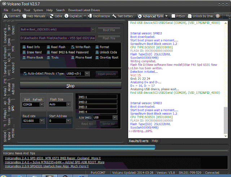Open VolcanoBox 2.4.0 news link

[55, 162]
